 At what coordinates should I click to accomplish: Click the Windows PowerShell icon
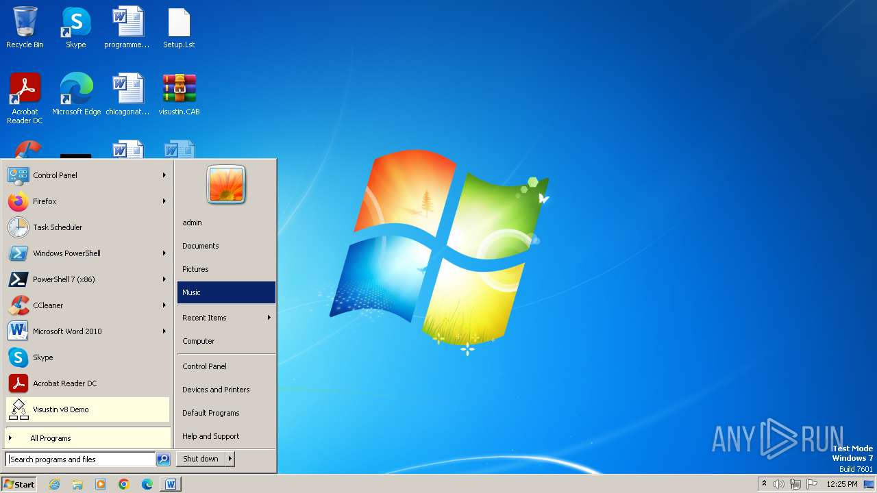(18, 253)
